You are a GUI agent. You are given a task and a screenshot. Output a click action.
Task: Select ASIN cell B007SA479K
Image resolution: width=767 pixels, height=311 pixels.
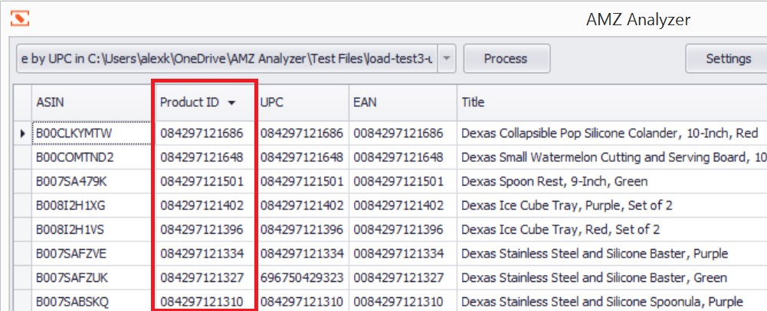coord(93,181)
